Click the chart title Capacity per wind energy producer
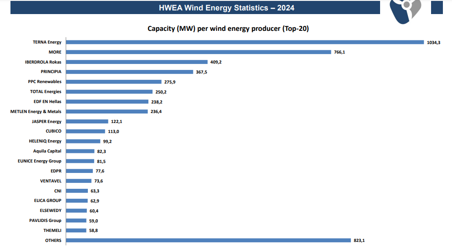Image resolution: width=452 pixels, height=246 pixels. (229, 29)
